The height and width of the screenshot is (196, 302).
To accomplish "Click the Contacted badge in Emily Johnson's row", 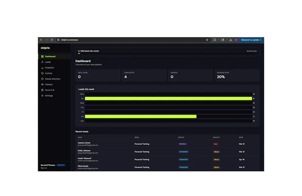I will 183,152.
